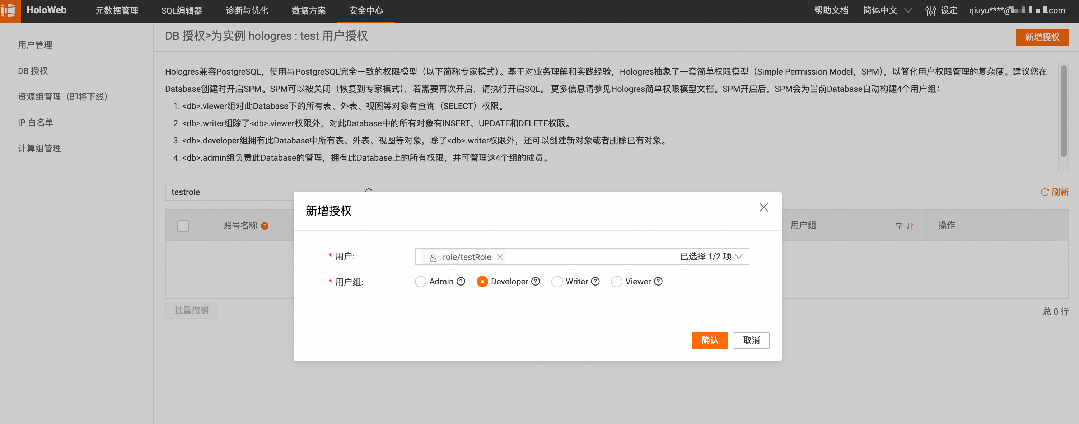The width and height of the screenshot is (1079, 424).
Task: Open the SQL编辑器 tab
Action: (182, 11)
